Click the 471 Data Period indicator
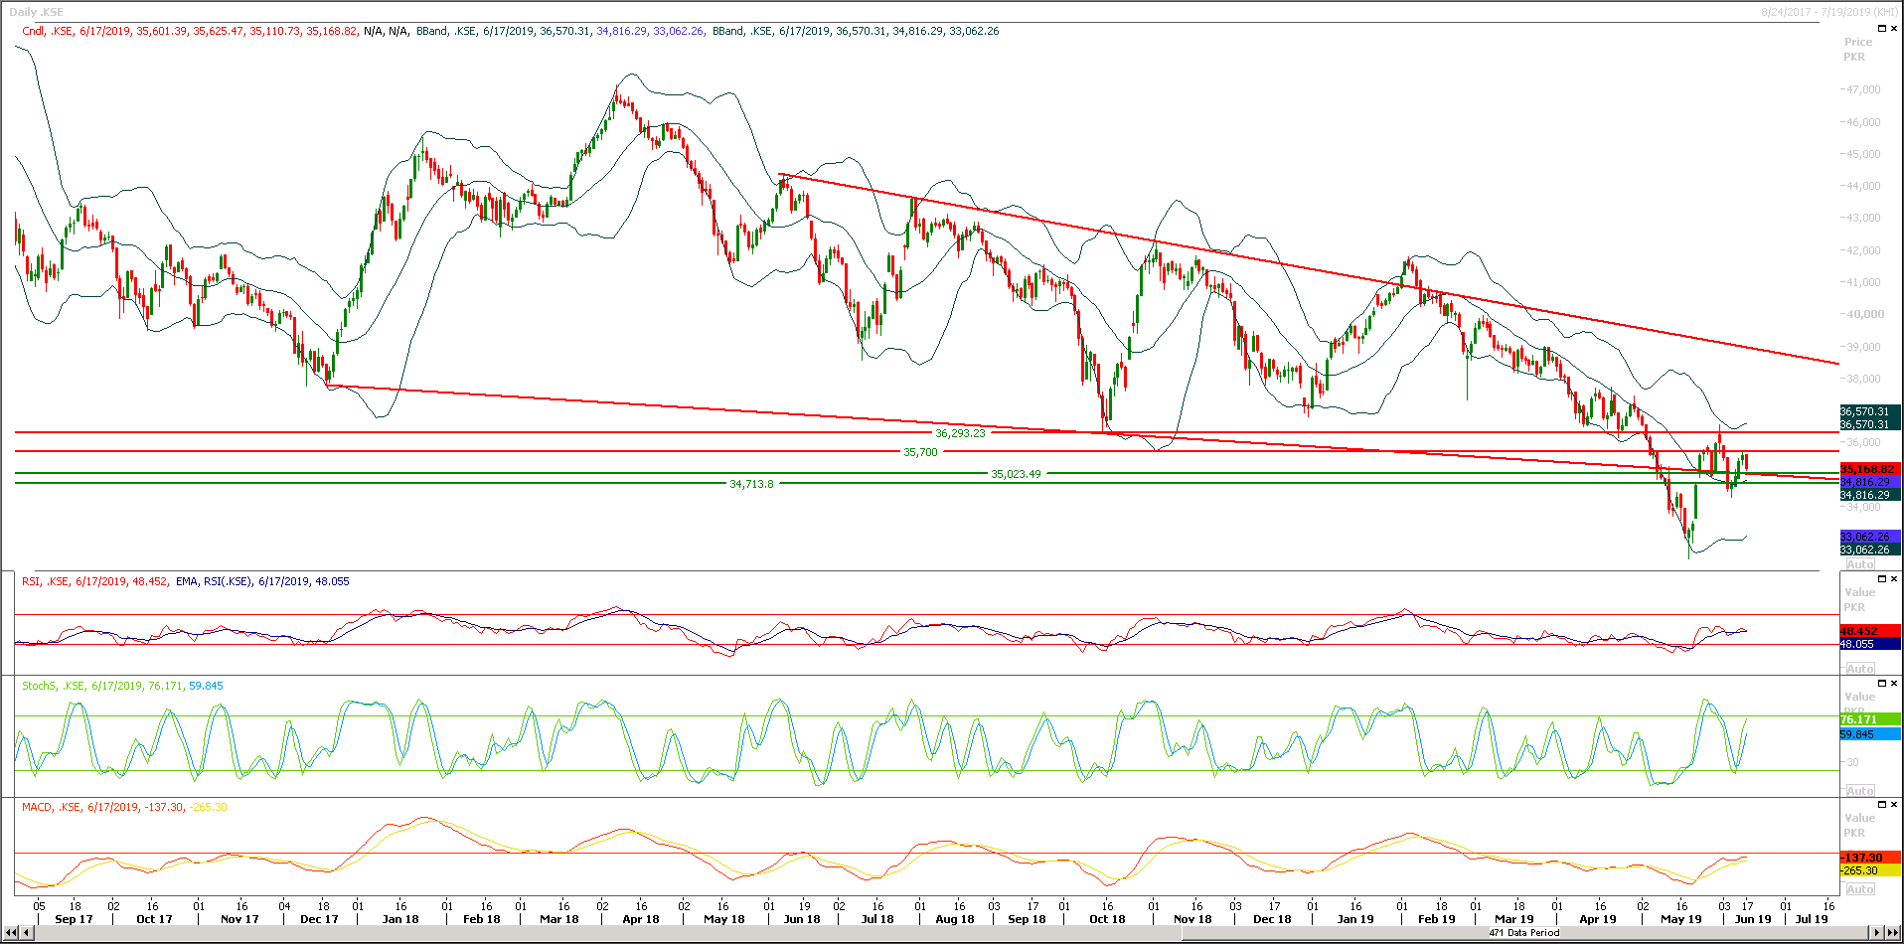Image resolution: width=1904 pixels, height=944 pixels. [x=1522, y=933]
